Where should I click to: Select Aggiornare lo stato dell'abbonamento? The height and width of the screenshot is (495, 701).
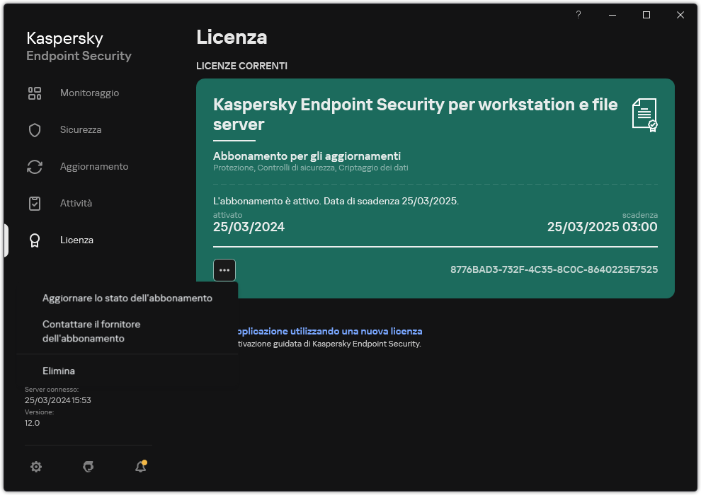127,298
